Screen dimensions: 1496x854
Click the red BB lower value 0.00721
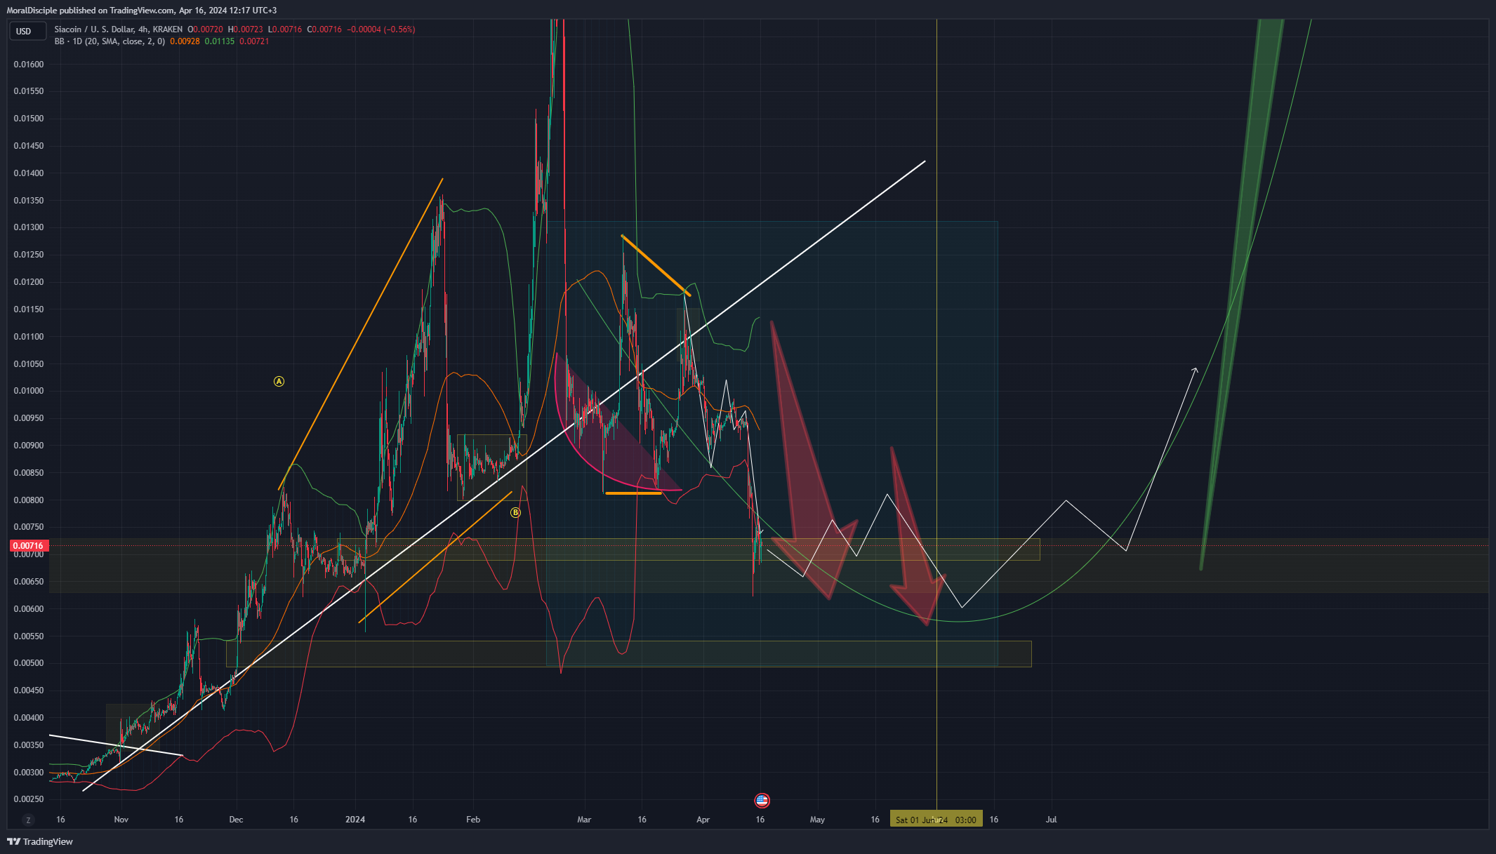pos(254,41)
